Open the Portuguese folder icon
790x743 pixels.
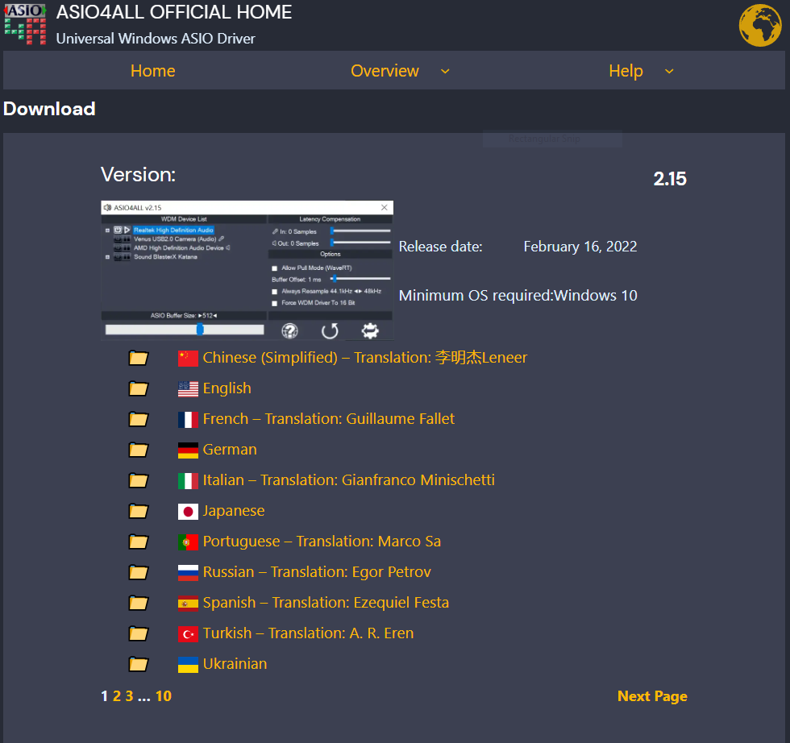tap(138, 542)
